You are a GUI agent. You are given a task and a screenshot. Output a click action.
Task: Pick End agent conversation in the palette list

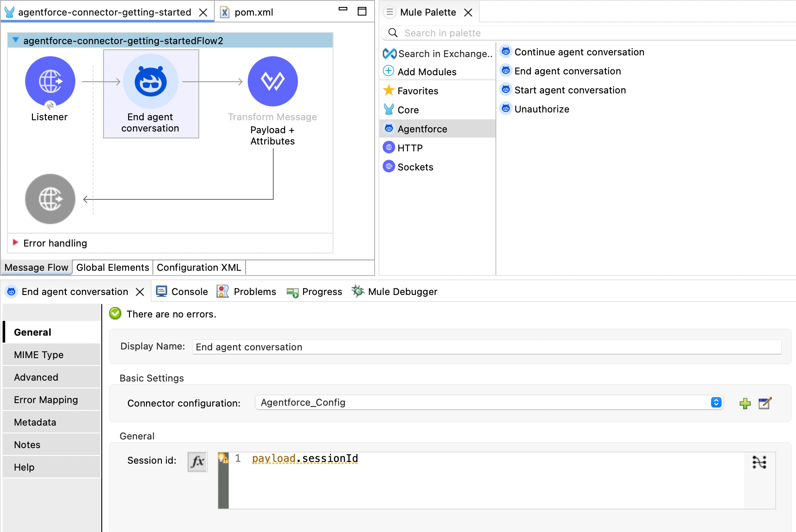click(561, 71)
